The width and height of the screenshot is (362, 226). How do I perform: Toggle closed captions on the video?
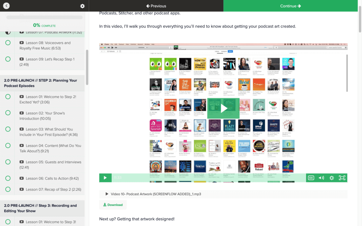point(311,178)
